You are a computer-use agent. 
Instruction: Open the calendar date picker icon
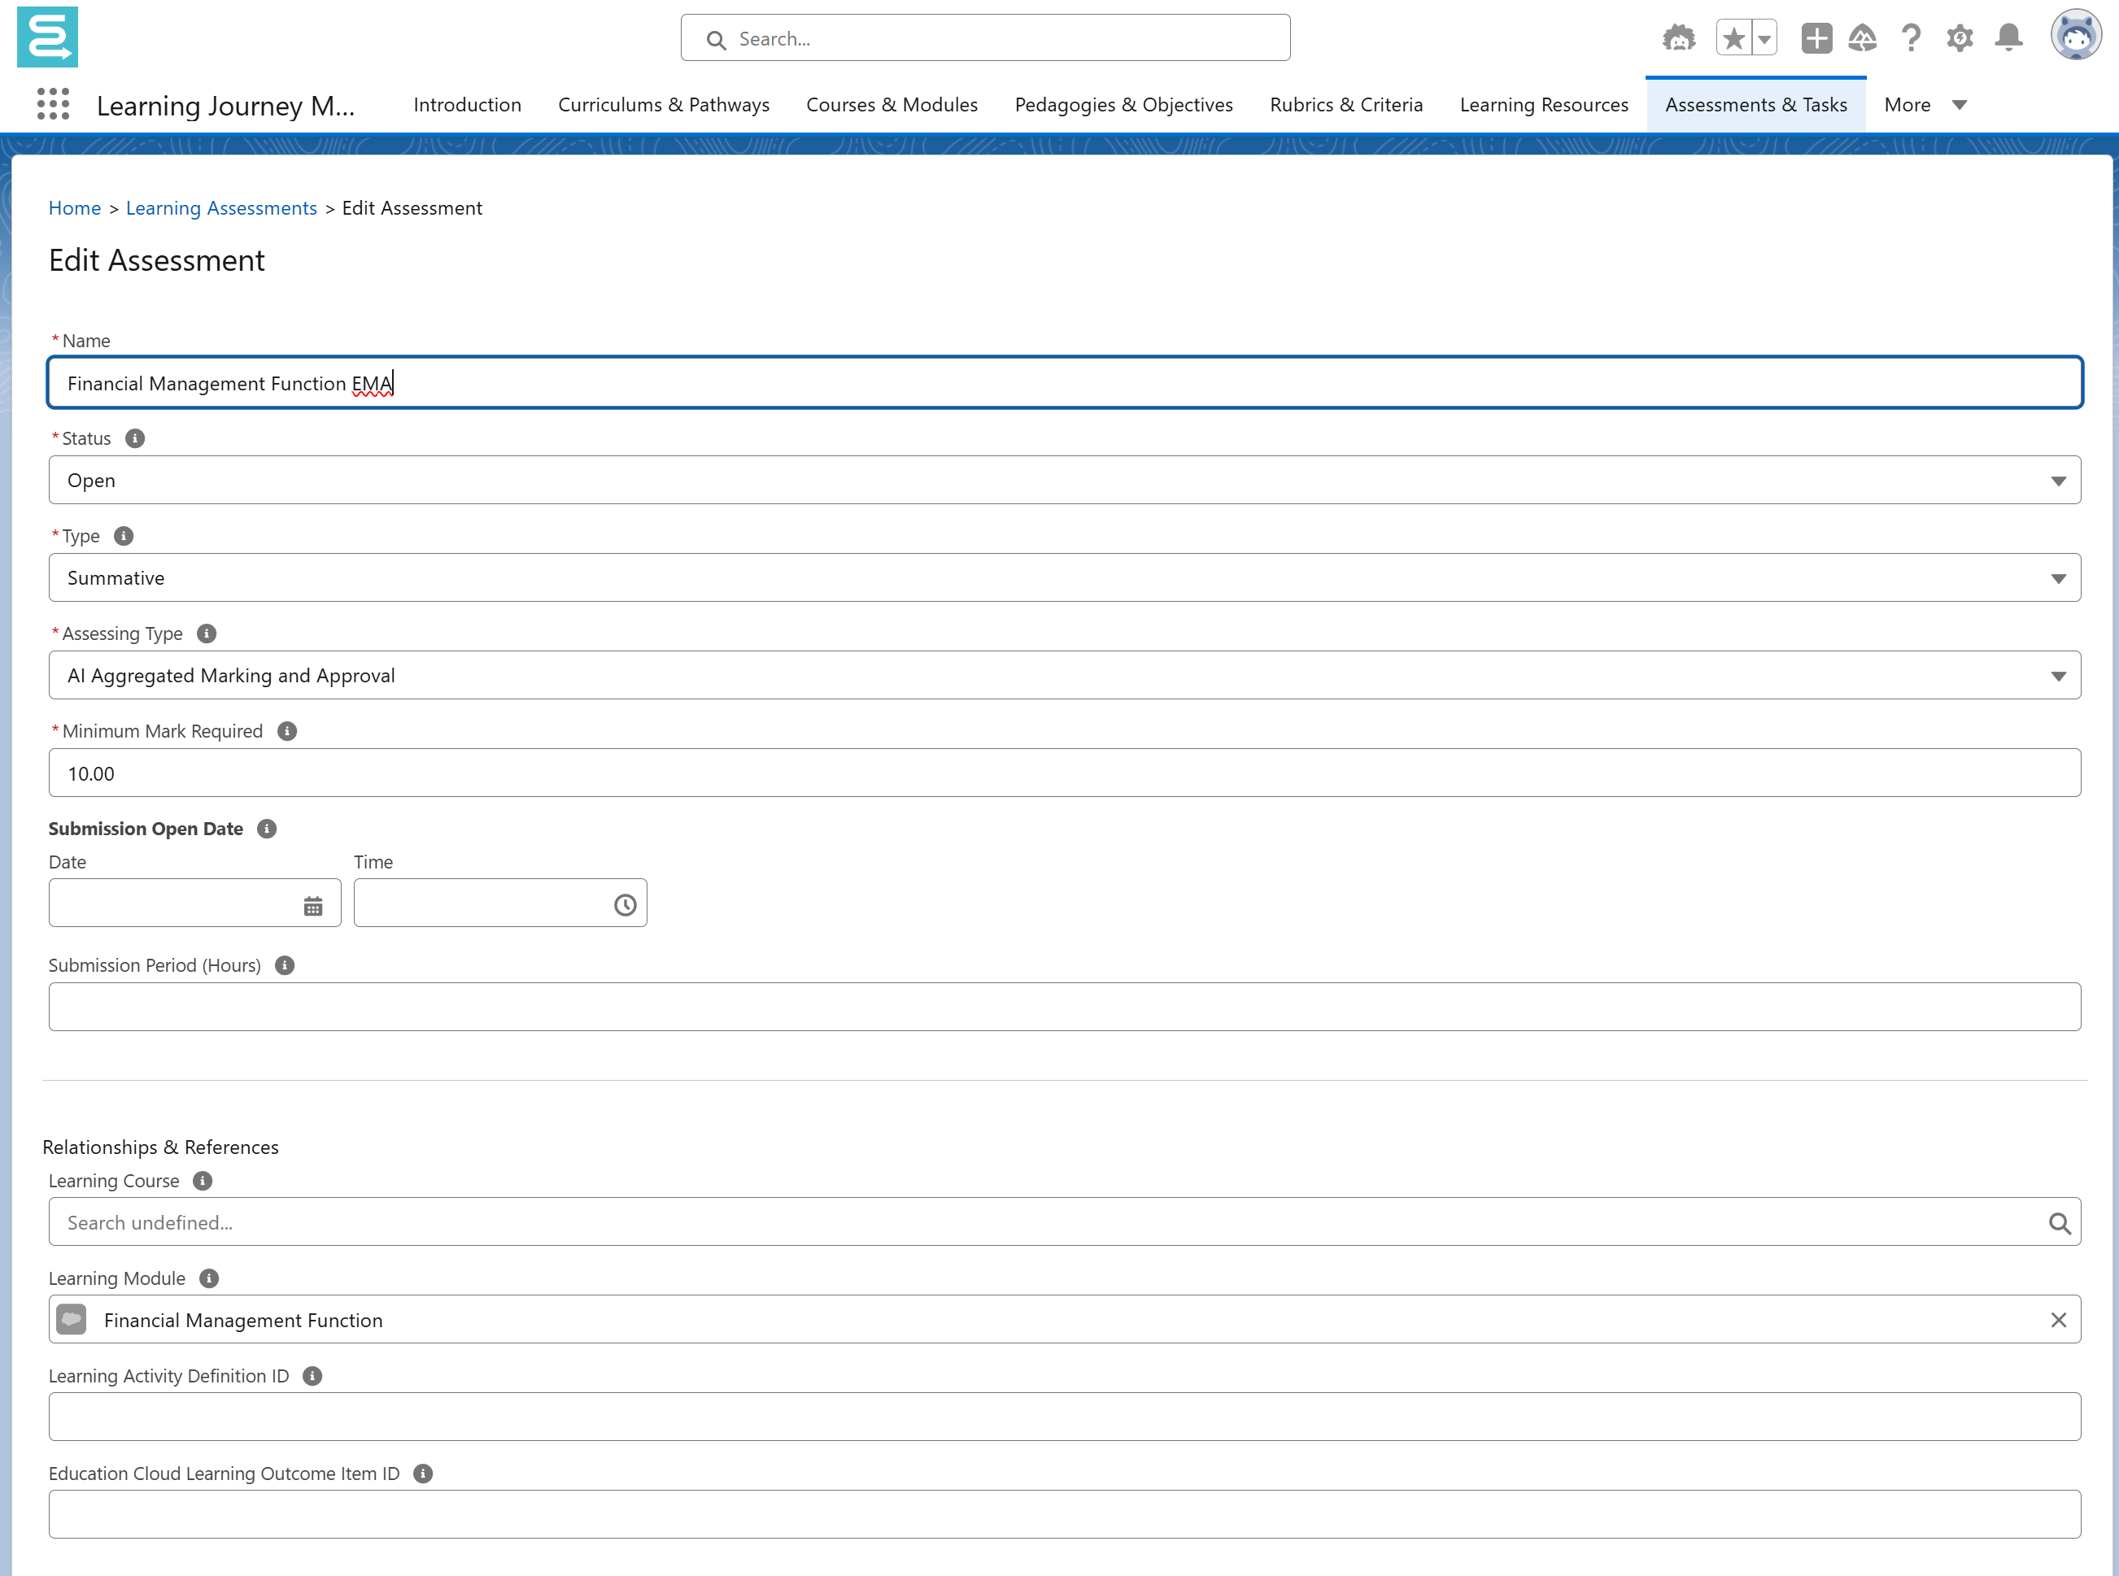(313, 905)
